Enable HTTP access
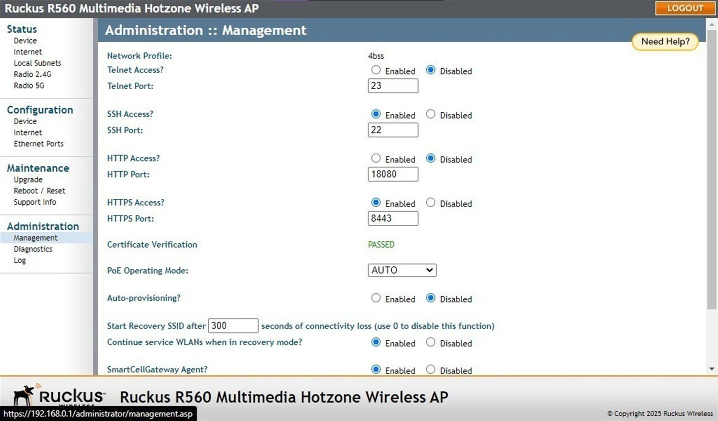The height and width of the screenshot is (421, 718). tap(376, 158)
